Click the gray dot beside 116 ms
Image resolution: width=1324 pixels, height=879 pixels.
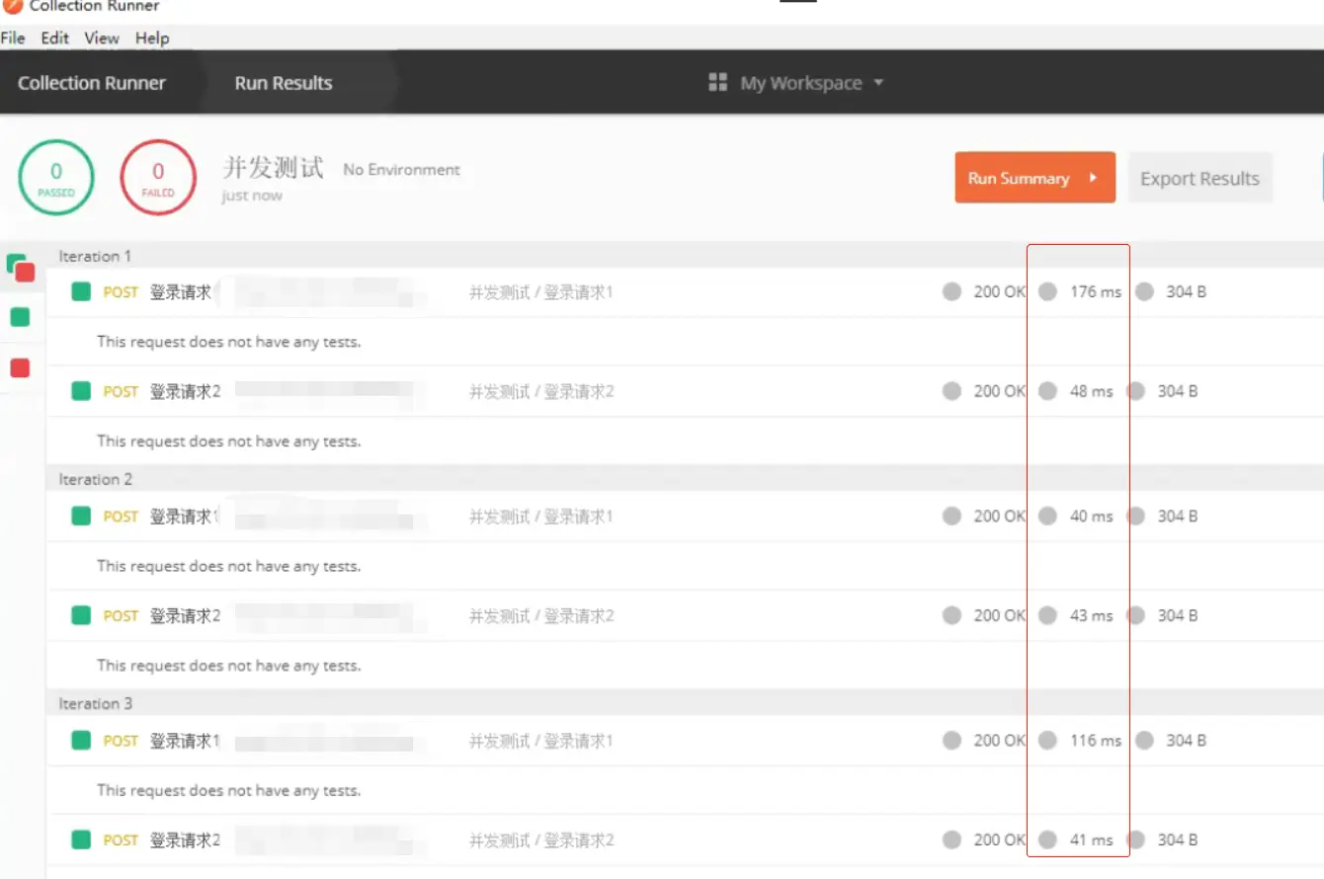(1047, 740)
